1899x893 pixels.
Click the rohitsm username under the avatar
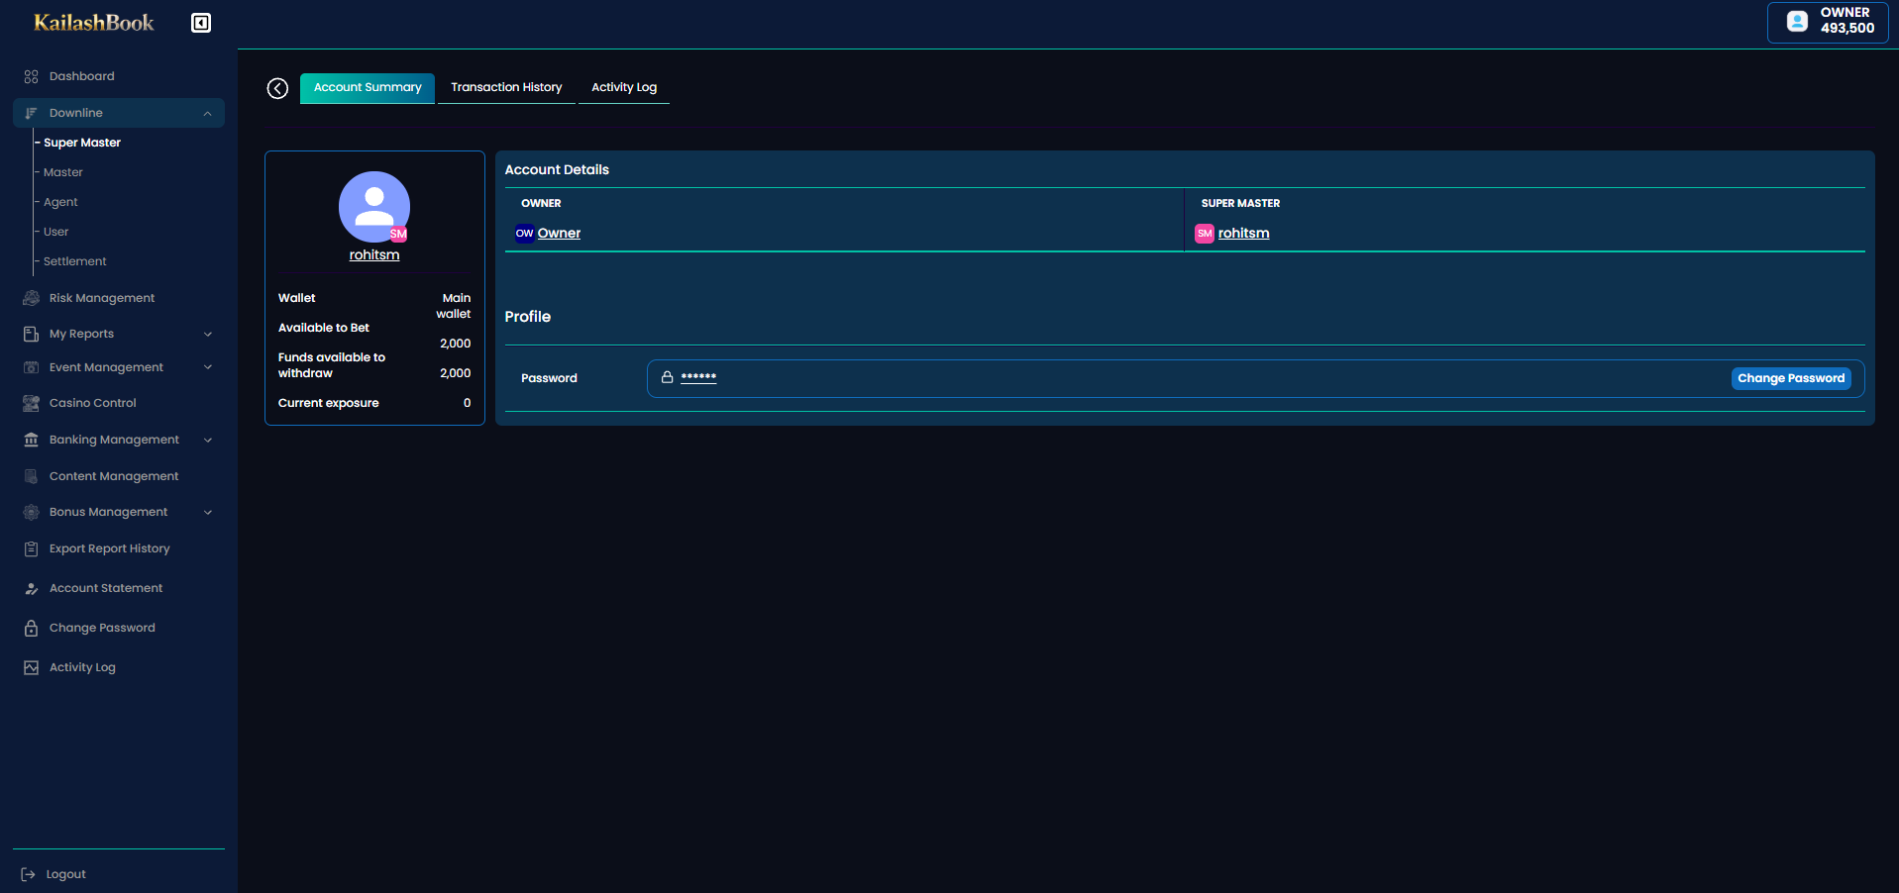pyautogui.click(x=374, y=255)
